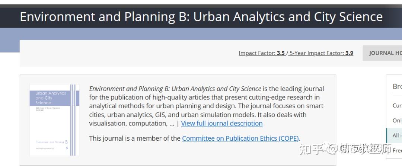Click the ellipsis after 'visualisation, computation,'
Viewport: 402px width, 166px height.
tap(171, 123)
